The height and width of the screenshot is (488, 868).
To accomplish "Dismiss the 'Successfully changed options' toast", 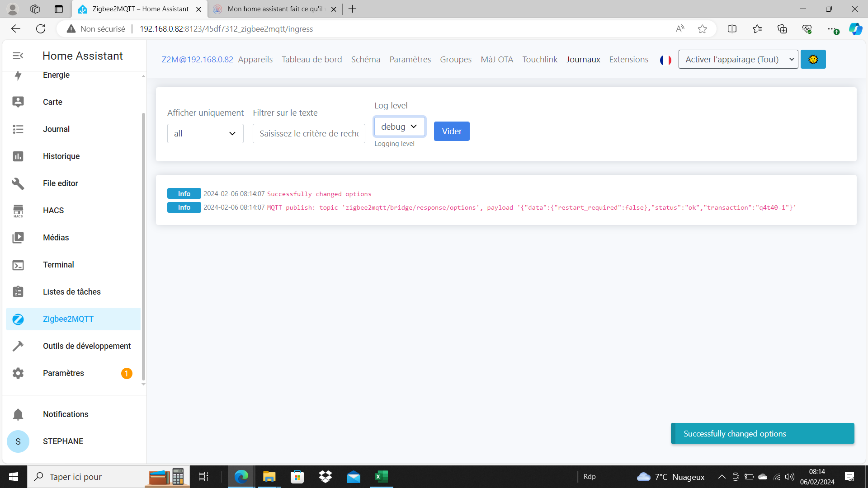I will 763,433.
